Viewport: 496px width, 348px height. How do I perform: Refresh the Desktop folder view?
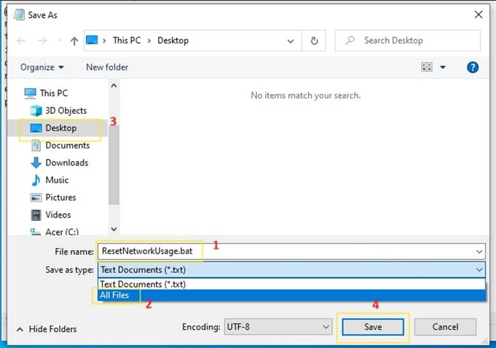314,41
